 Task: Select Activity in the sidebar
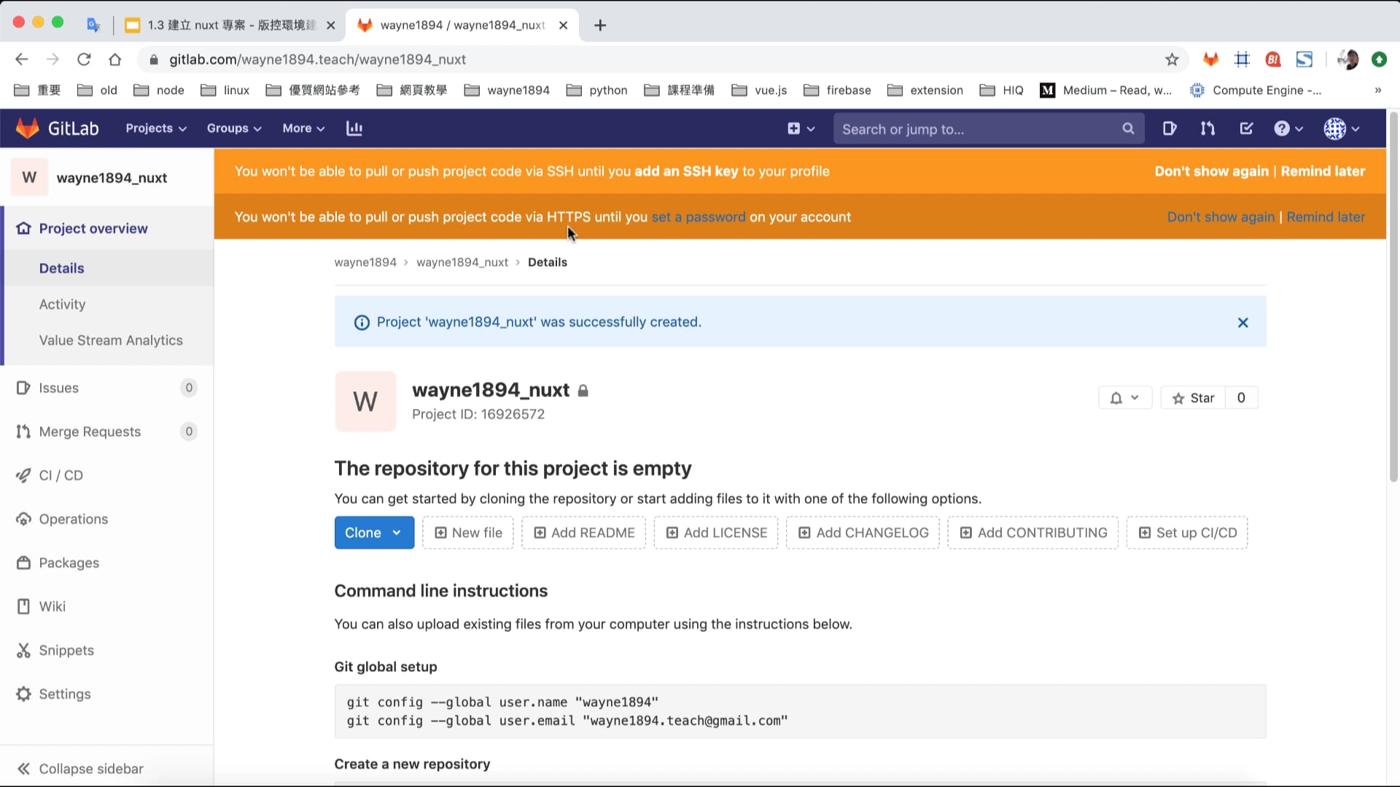coord(62,305)
